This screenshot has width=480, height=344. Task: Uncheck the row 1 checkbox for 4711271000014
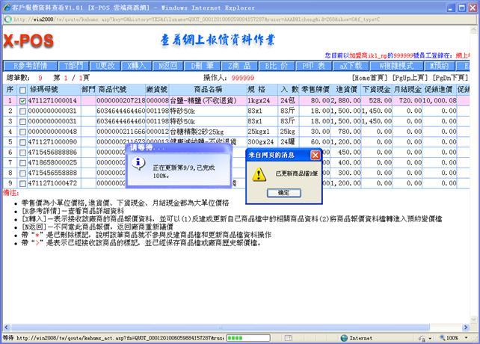click(x=22, y=99)
